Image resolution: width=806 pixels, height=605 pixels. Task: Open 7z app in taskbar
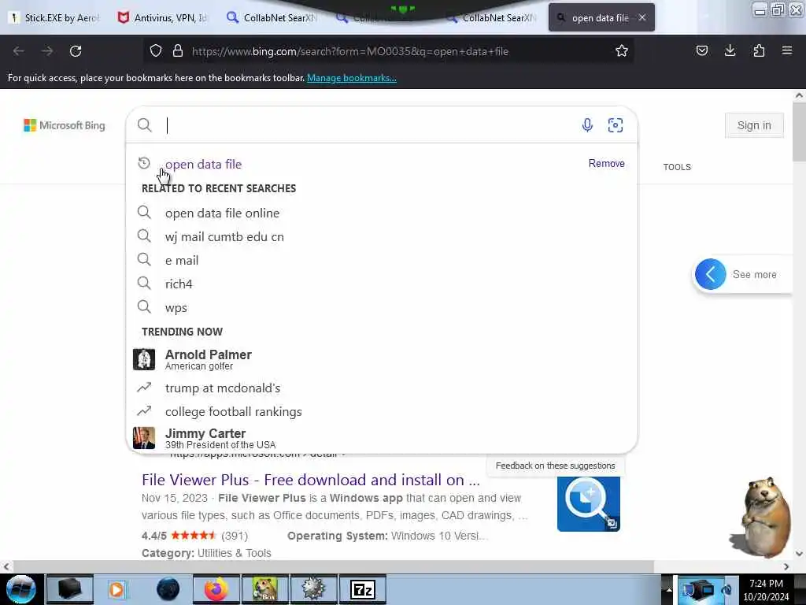(363, 589)
